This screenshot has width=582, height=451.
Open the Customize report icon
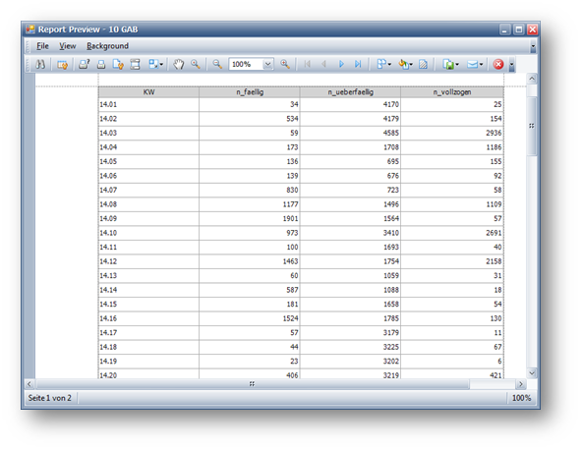[62, 65]
